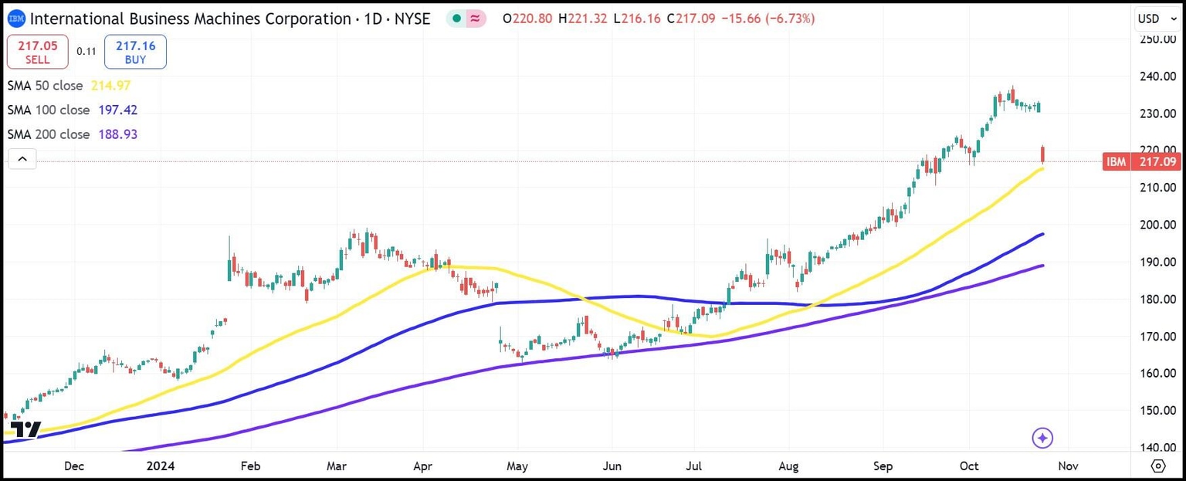Click the SELL 217.05 button
Viewport: 1186px width, 481px height.
pyautogui.click(x=37, y=53)
